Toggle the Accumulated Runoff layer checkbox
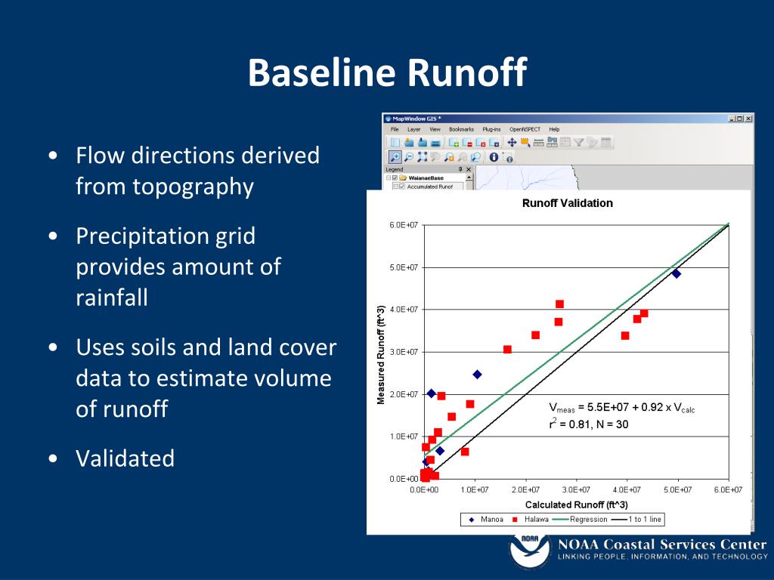 coord(402,187)
